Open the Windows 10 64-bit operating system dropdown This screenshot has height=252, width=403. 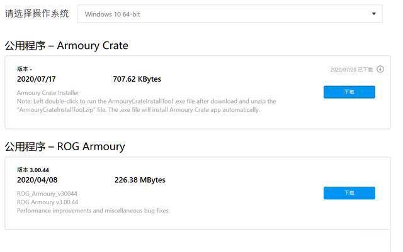[230, 14]
